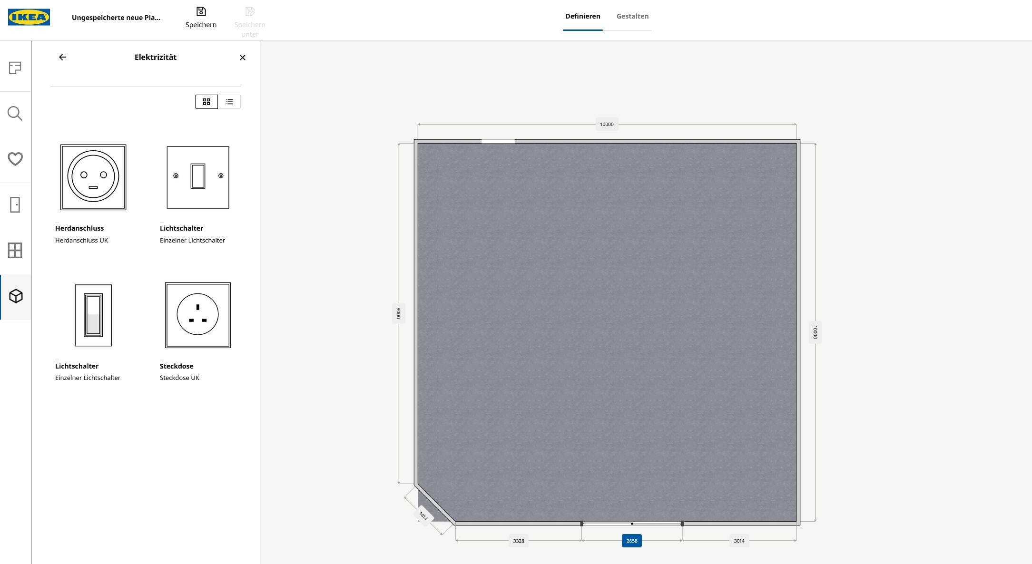Choose the square Einzelner Lichtschalter item
This screenshot has width=1032, height=564.
pos(198,177)
